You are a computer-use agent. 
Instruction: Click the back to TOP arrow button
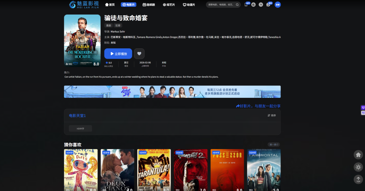(358, 179)
